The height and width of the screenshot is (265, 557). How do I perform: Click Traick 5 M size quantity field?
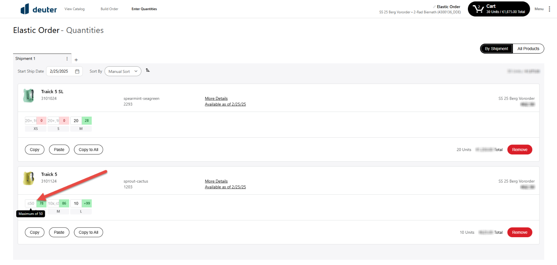[53, 204]
